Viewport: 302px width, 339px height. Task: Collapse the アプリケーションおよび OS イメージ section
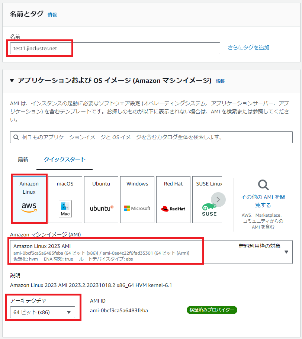click(x=12, y=81)
